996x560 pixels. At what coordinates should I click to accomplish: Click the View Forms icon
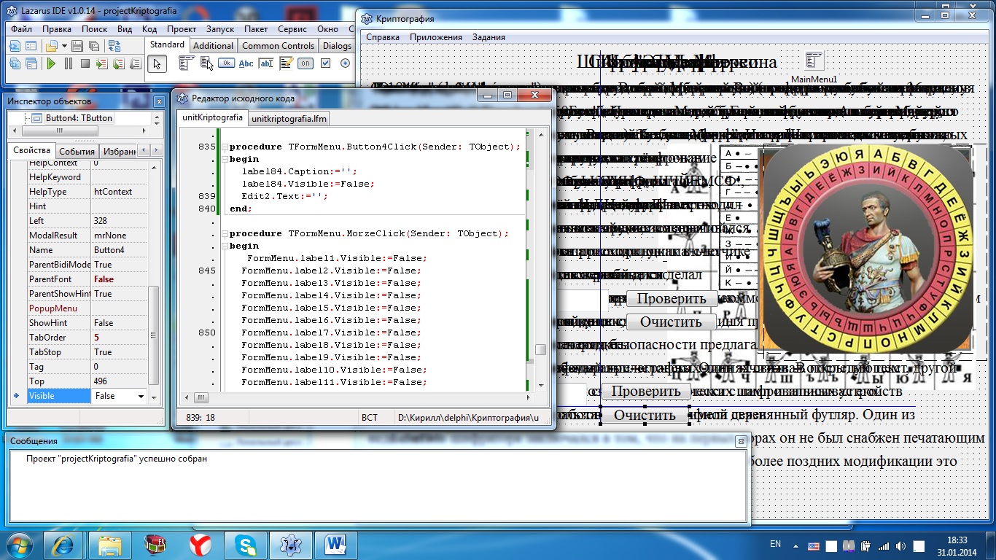click(31, 63)
